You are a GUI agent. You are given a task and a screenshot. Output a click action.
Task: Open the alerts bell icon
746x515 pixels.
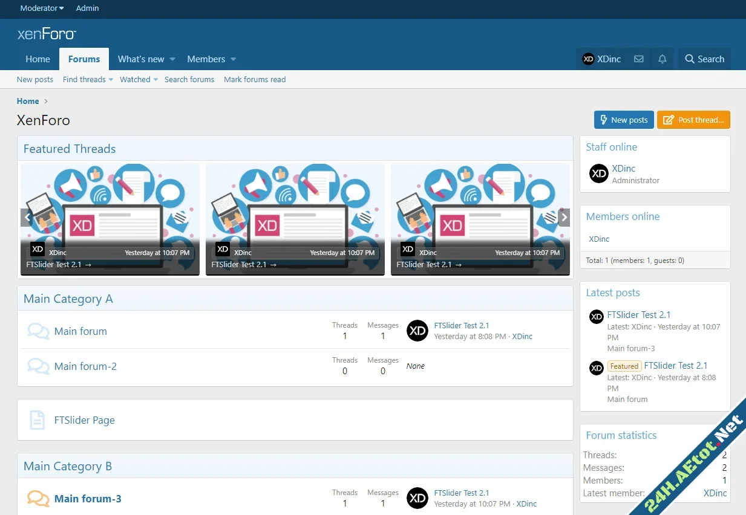663,59
